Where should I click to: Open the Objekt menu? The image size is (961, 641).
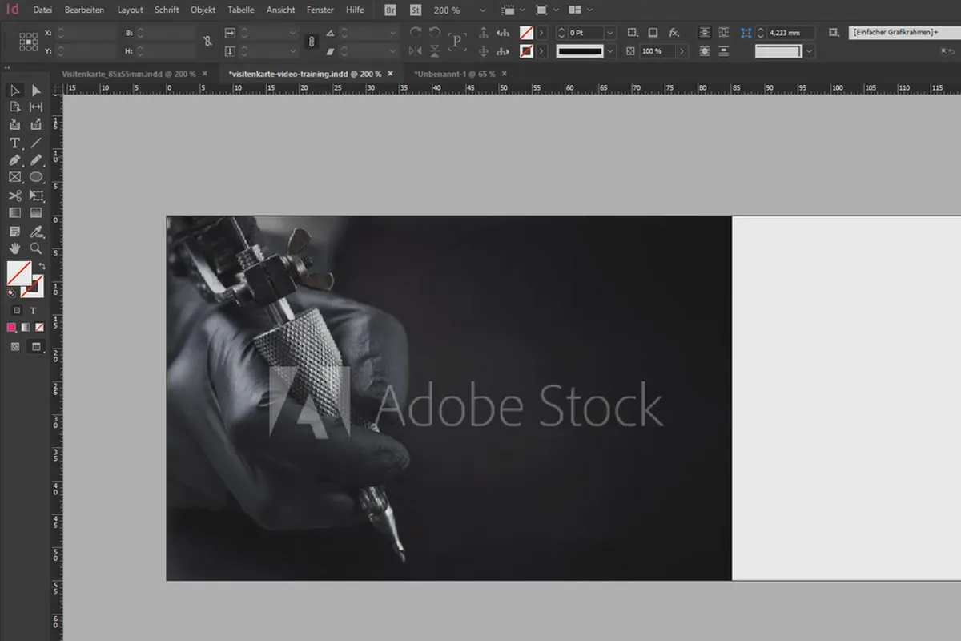click(x=203, y=10)
